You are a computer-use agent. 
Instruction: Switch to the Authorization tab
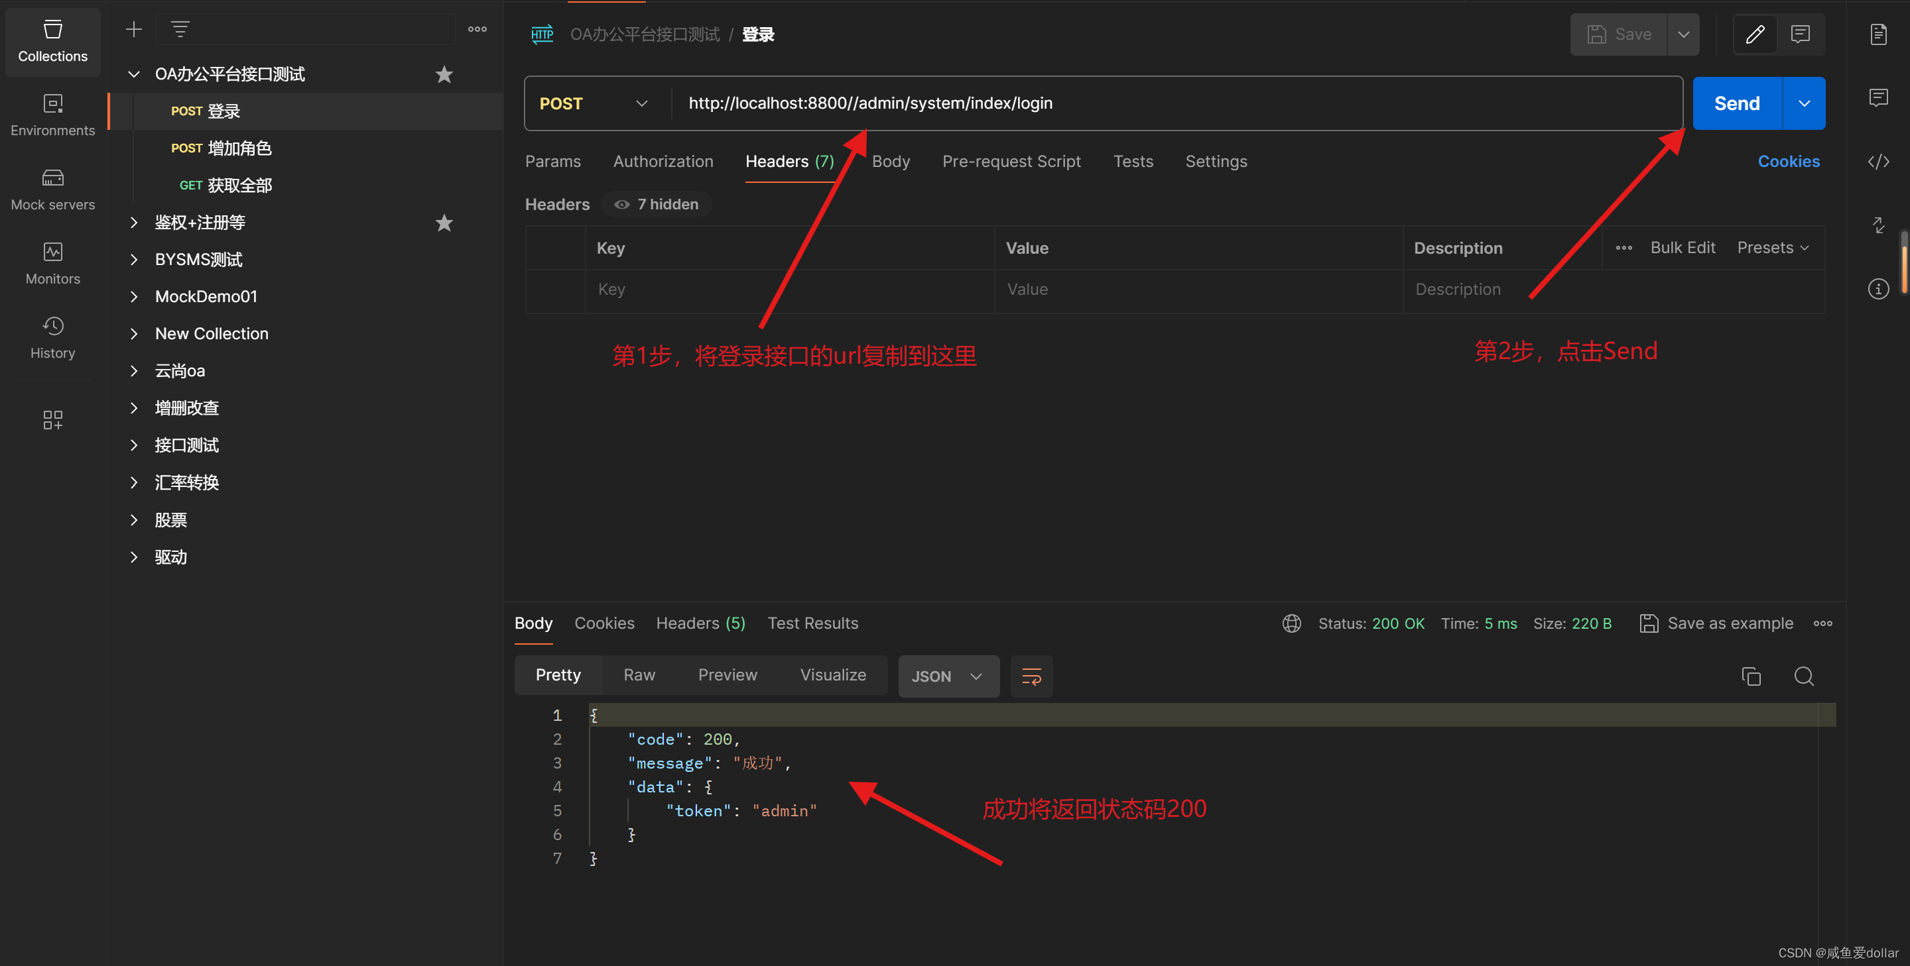(663, 161)
